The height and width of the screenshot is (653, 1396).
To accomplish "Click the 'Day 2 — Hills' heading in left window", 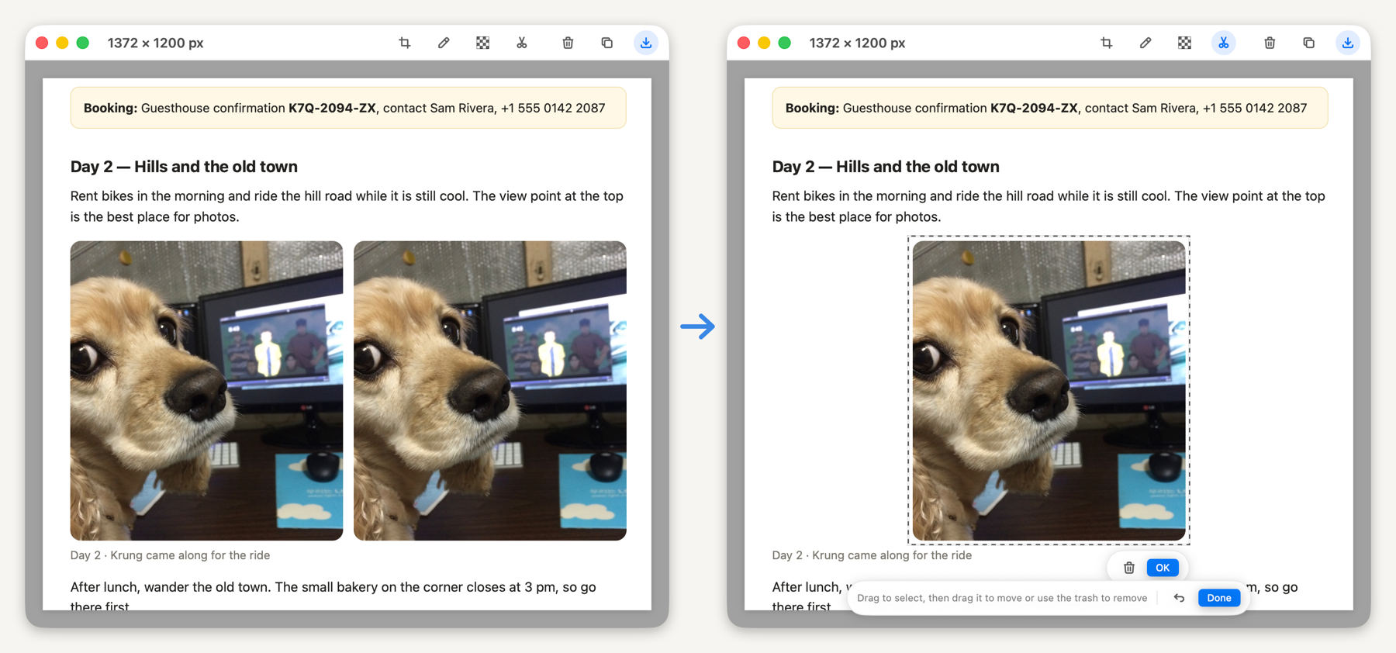I will tap(184, 167).
